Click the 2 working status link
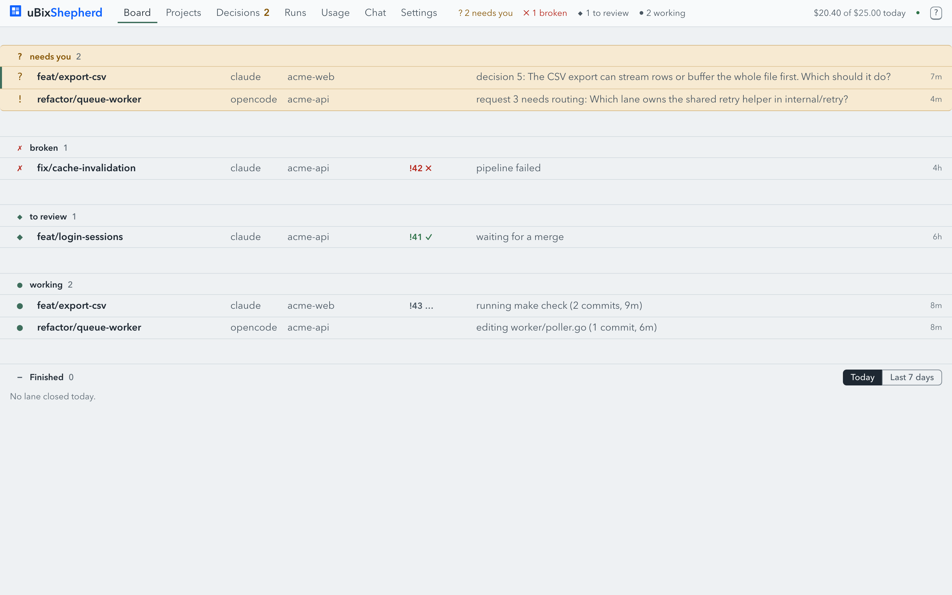The height and width of the screenshot is (595, 952). [662, 13]
